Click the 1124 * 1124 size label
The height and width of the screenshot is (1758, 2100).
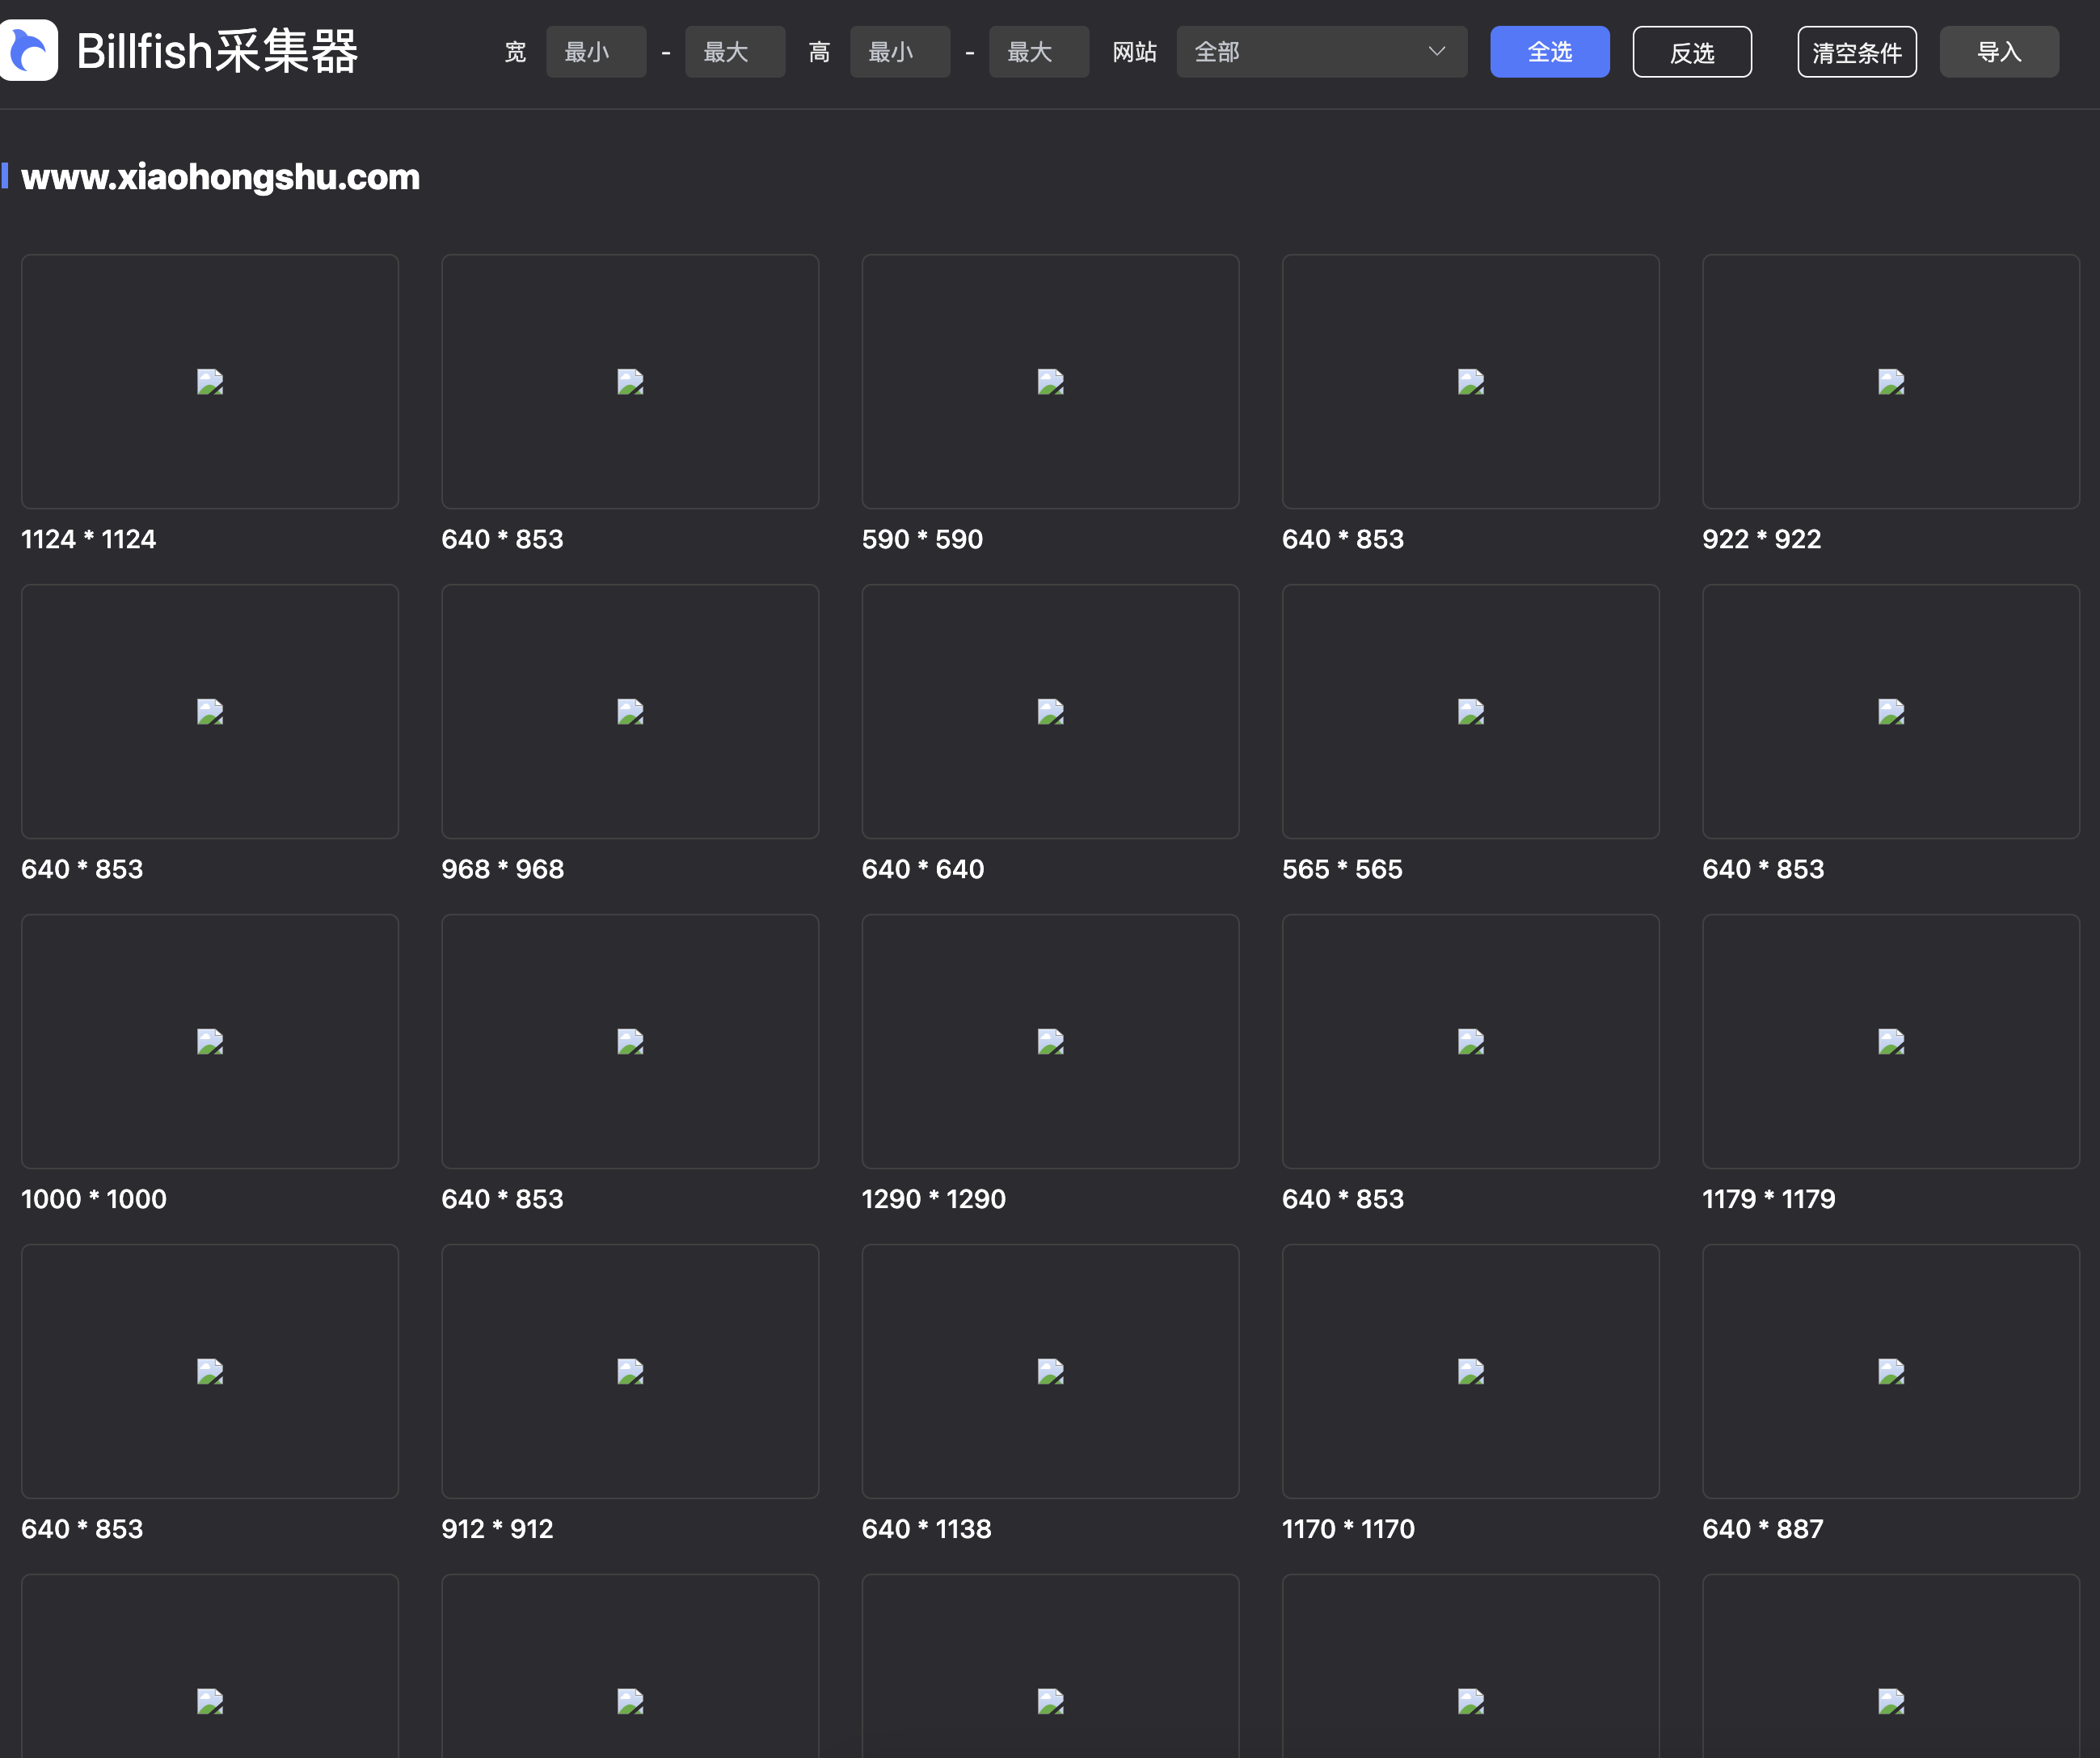[89, 539]
